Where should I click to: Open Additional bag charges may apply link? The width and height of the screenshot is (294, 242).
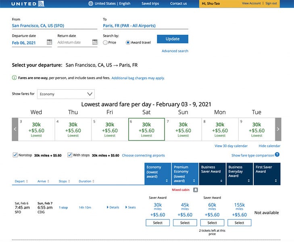pos(138,78)
